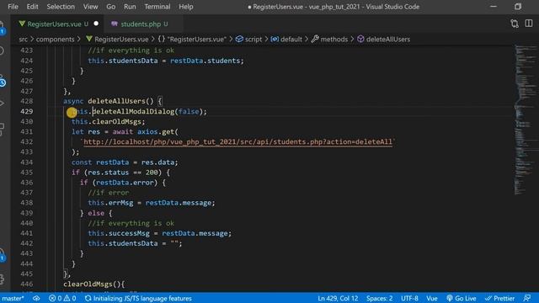Click Ln 429, Col 12 status

click(x=338, y=298)
